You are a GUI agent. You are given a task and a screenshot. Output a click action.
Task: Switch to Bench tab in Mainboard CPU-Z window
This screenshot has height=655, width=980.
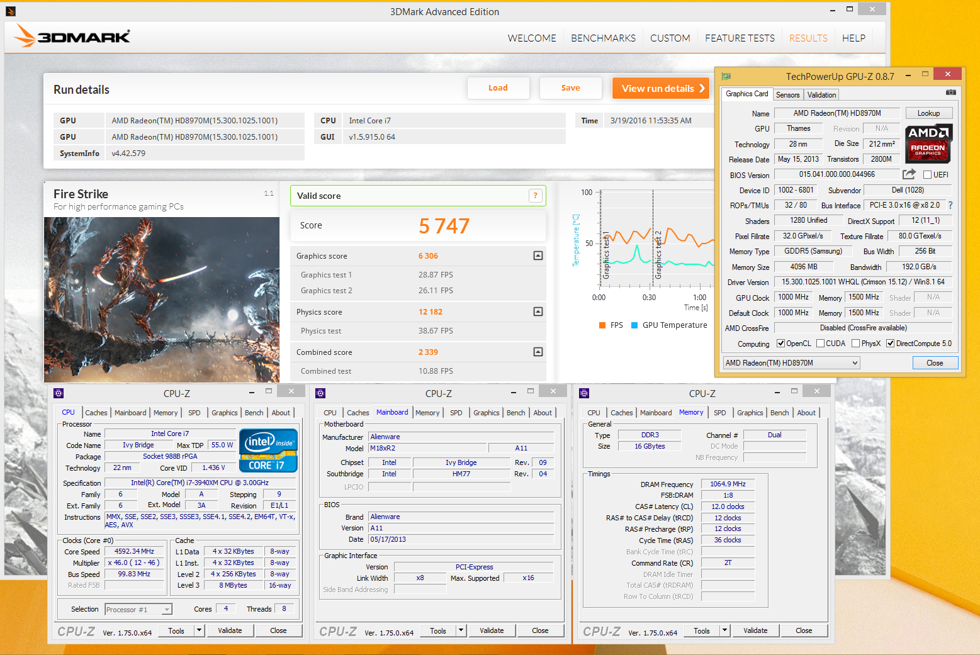point(515,413)
